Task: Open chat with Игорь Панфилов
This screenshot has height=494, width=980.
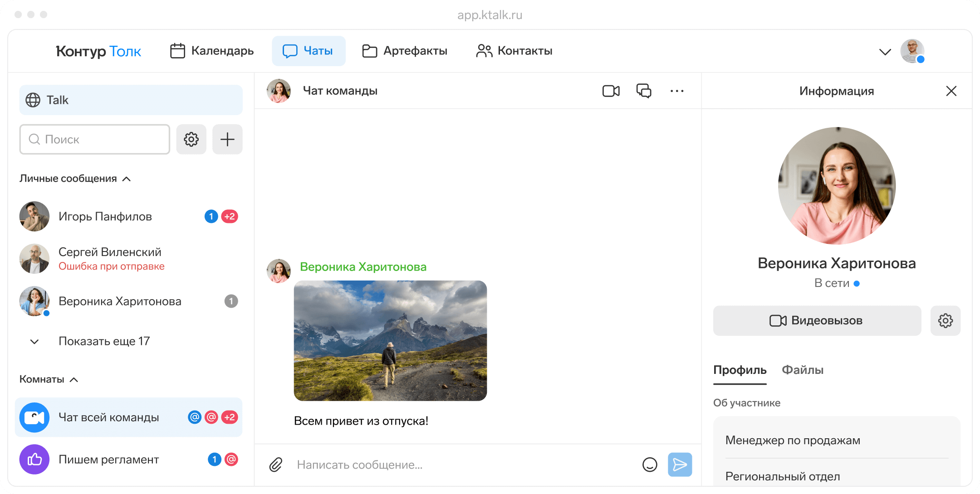Action: point(105,217)
